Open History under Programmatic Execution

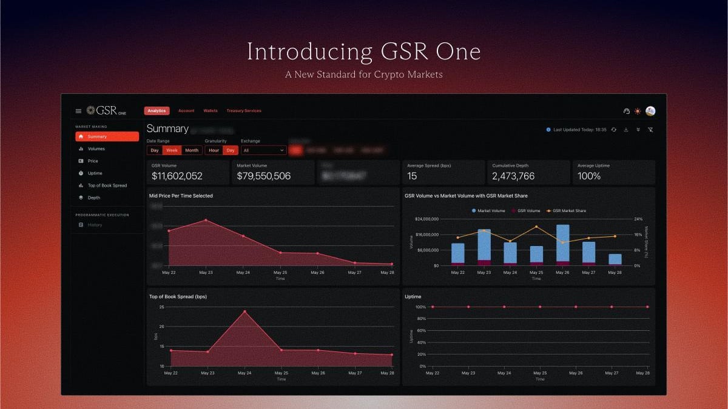[96, 225]
